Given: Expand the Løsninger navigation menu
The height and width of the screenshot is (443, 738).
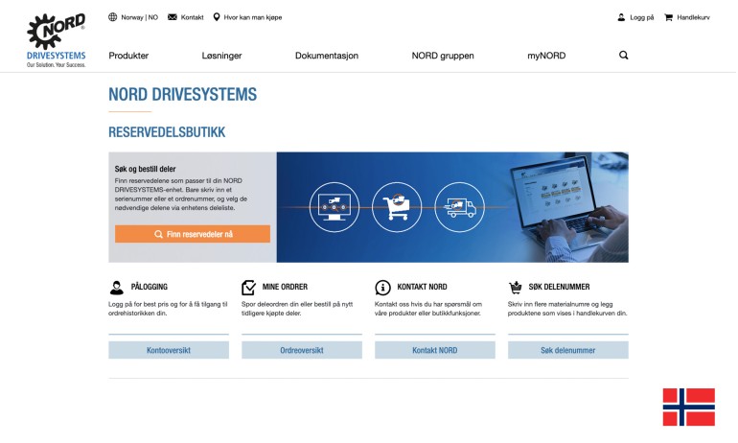Looking at the screenshot, I should pyautogui.click(x=221, y=56).
